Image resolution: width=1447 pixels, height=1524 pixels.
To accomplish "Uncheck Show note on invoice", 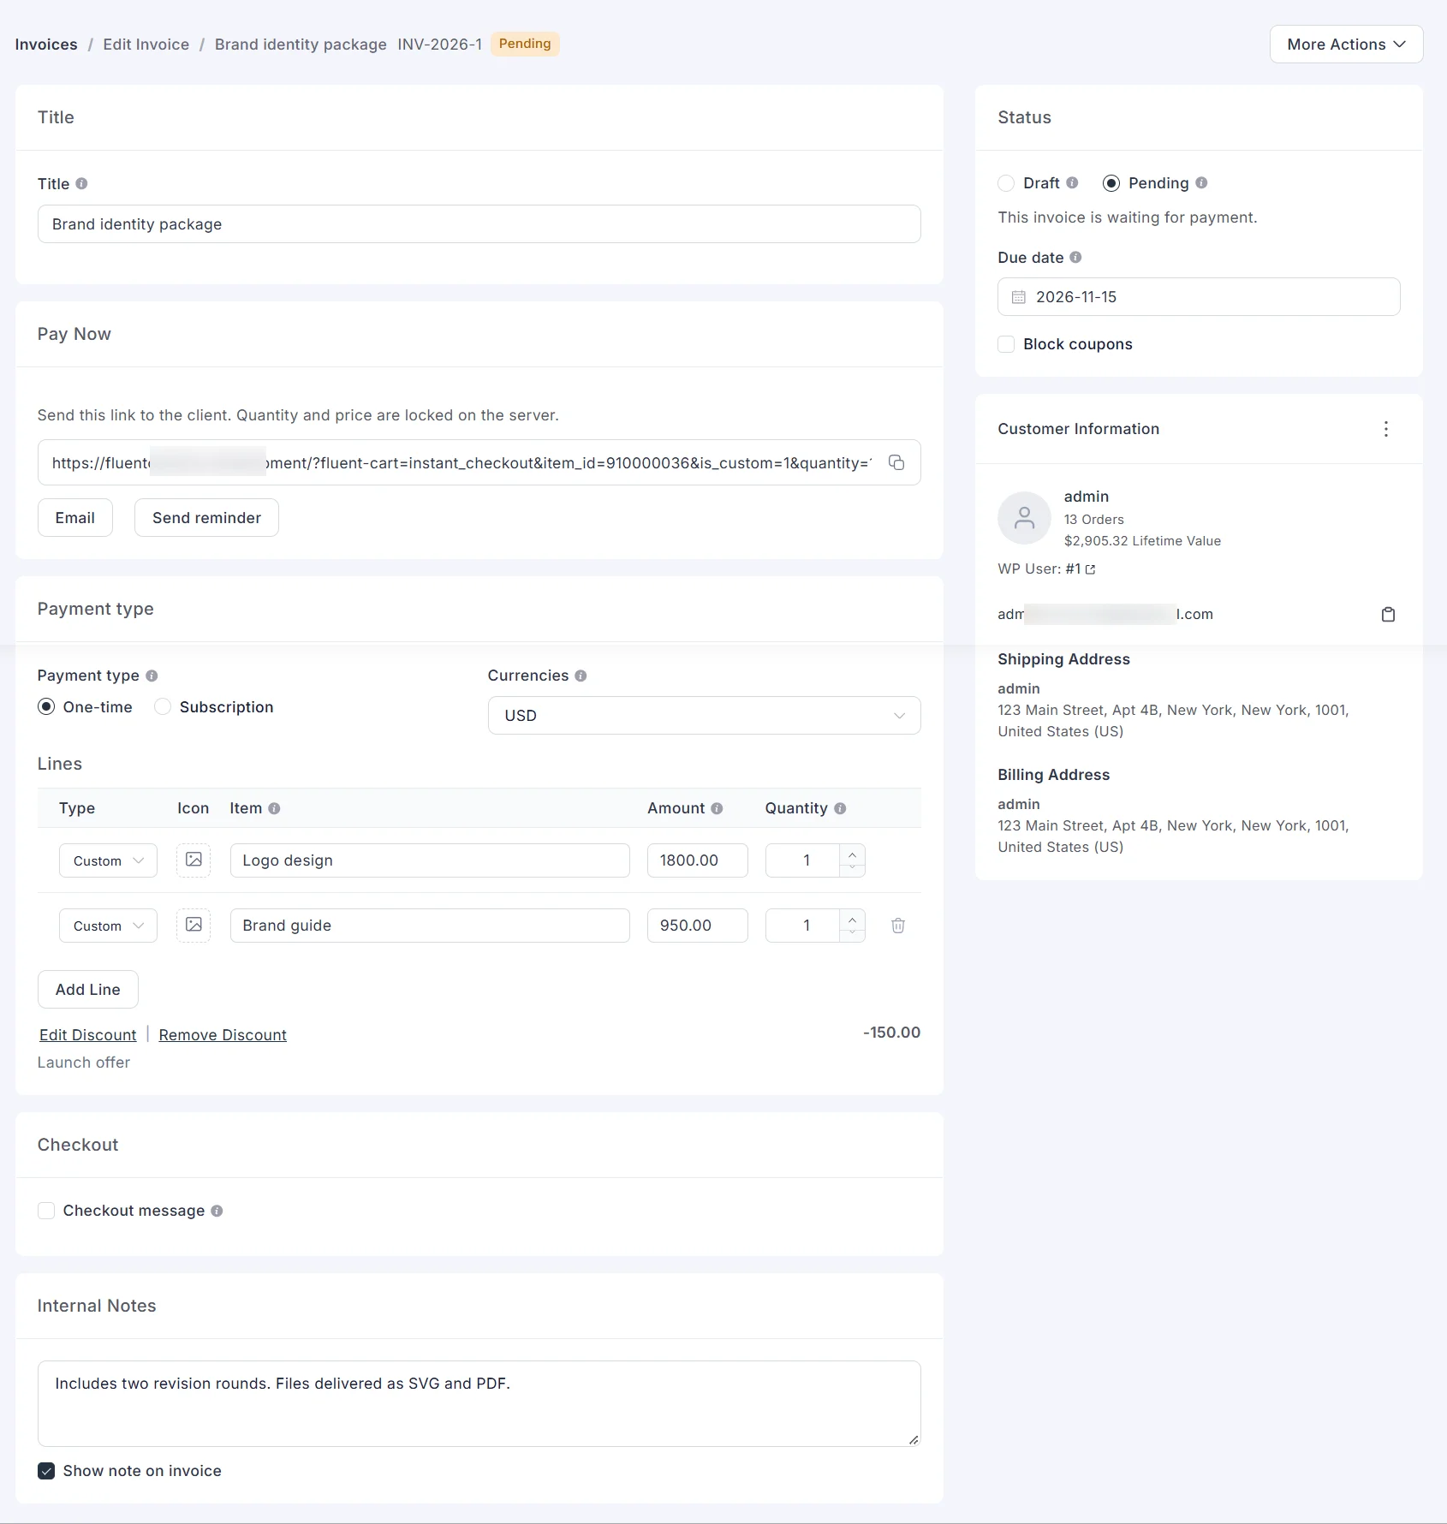I will (x=46, y=1471).
